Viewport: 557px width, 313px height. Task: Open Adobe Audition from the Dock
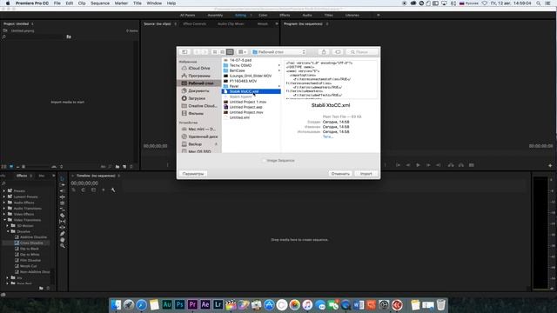(166, 304)
